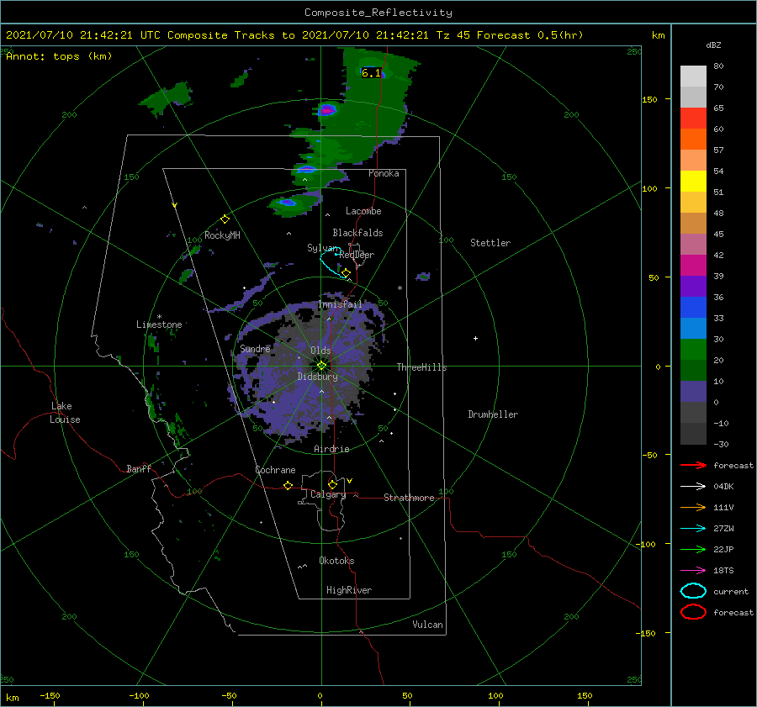Click the magenta storm core north of the radar
757x707 pixels.
click(327, 110)
